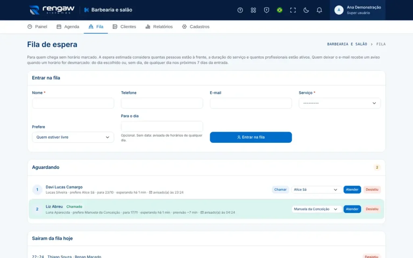Viewport: 413px width, 258px height.
Task: Switch to dark mode moon icon
Action: (306, 10)
